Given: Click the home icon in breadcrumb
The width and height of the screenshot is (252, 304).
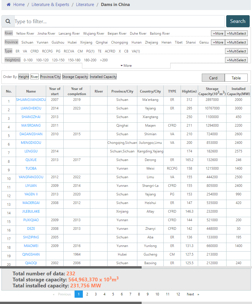Looking at the screenshot, I should click(x=9, y=5).
